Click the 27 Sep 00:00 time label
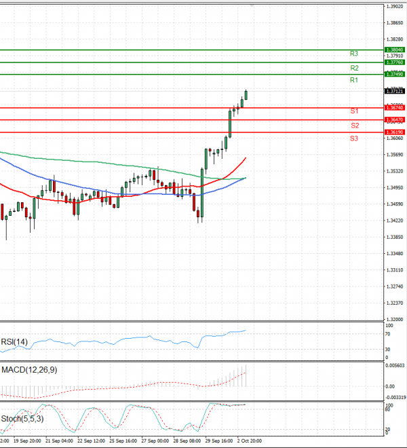The width and height of the screenshot is (407, 448). pos(155,441)
